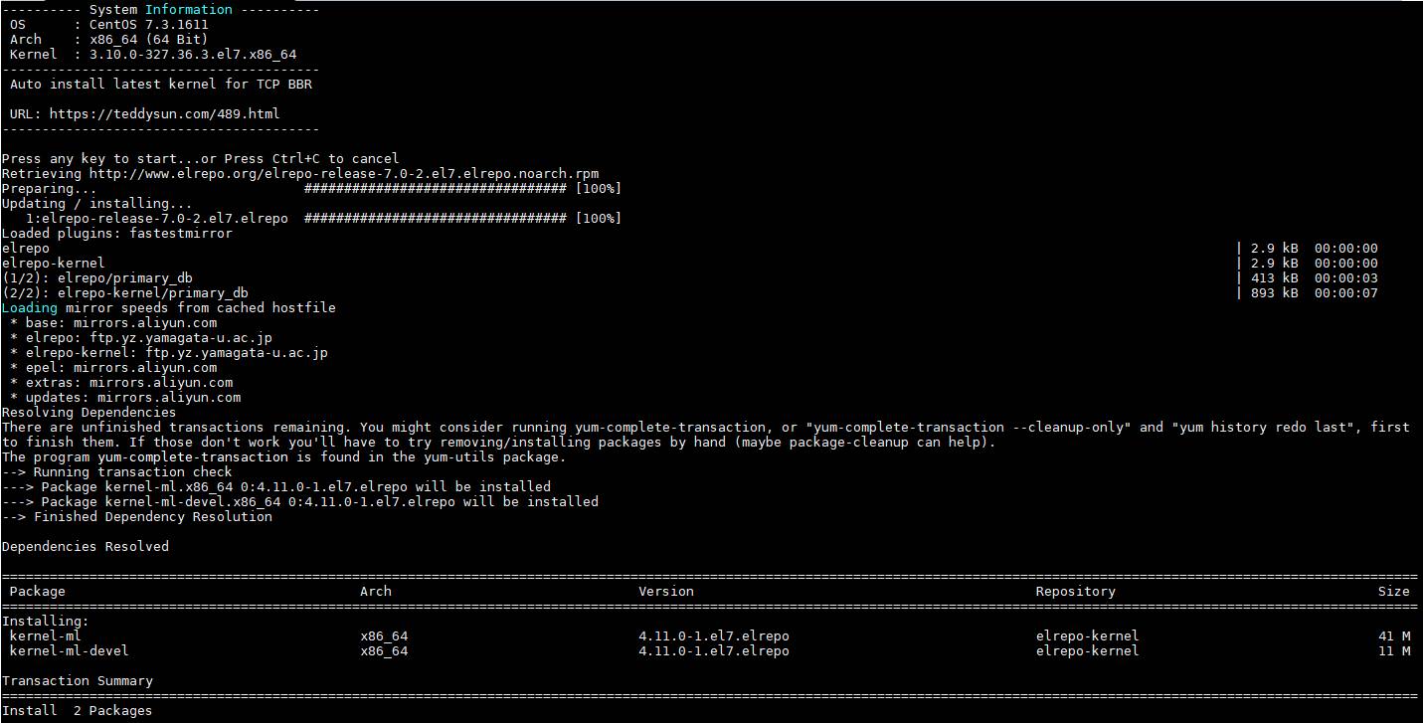Click '* updates: mirrors.aliyun.com' line

point(125,398)
